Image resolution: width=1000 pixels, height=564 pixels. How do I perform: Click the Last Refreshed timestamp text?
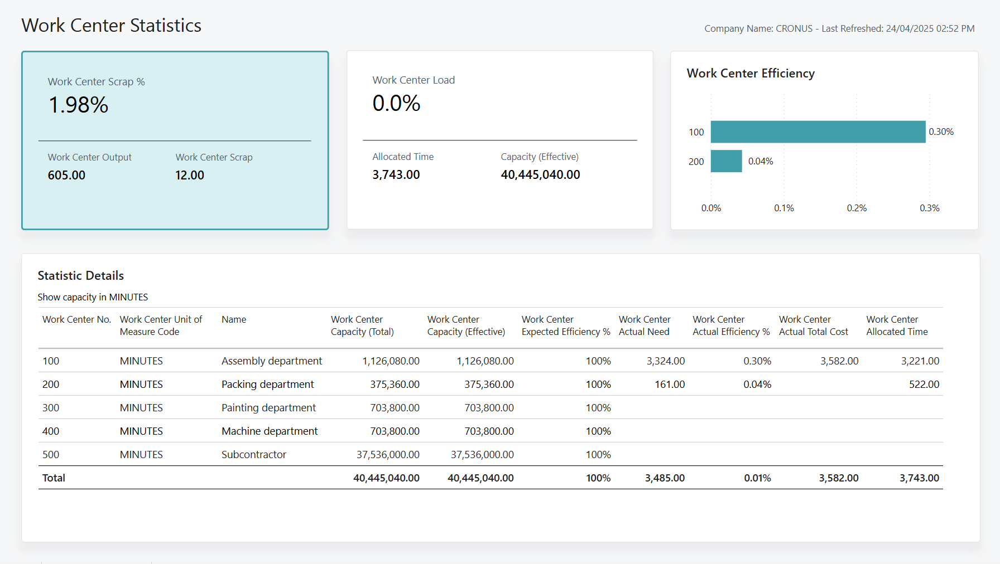click(x=897, y=28)
